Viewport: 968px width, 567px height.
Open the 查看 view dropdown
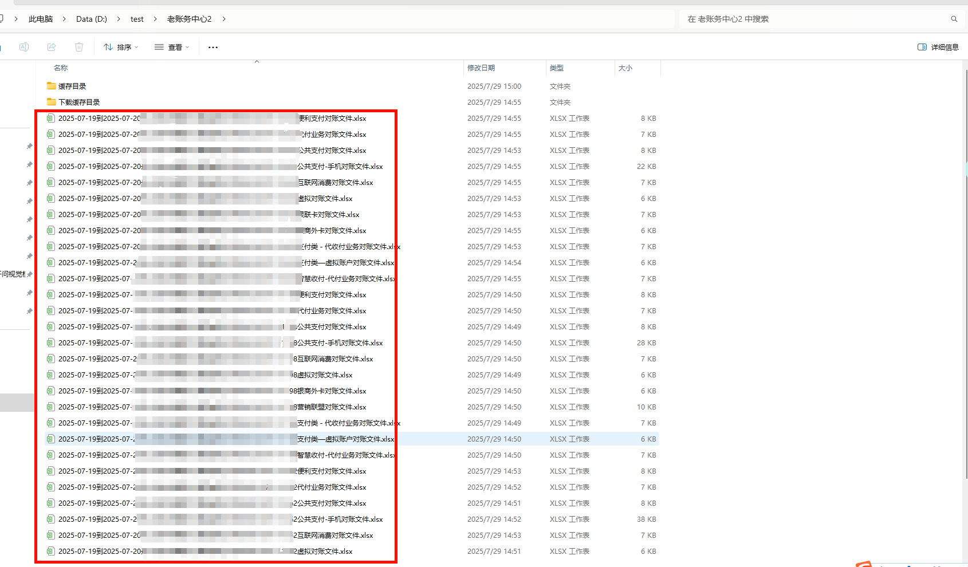point(172,48)
